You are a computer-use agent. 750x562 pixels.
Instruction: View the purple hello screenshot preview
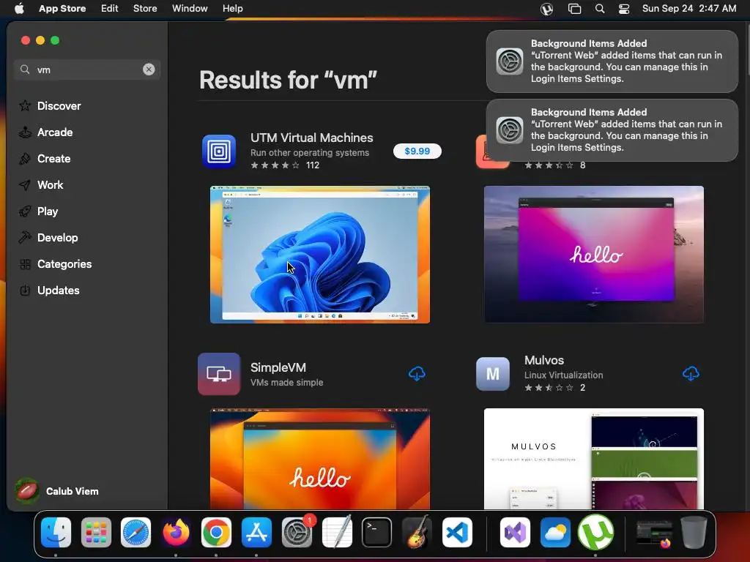tap(593, 254)
